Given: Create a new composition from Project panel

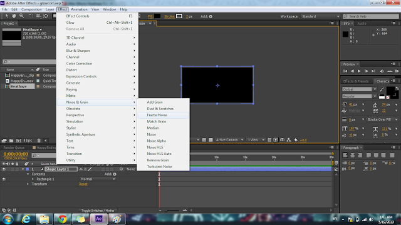Looking at the screenshot, I should pos(19,140).
